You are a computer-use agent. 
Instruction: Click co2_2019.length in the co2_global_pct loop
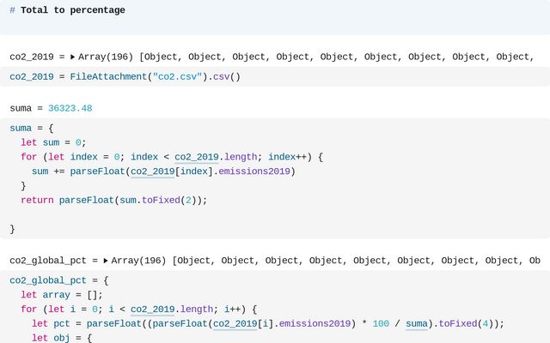coord(172,310)
